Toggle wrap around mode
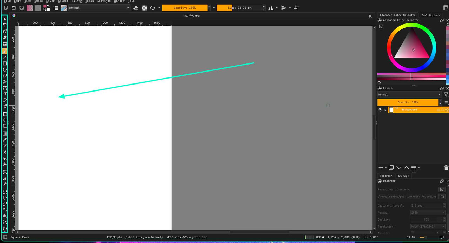 click(x=296, y=8)
